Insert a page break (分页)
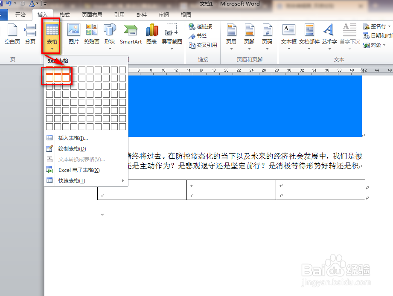393x296 pixels. [30, 34]
